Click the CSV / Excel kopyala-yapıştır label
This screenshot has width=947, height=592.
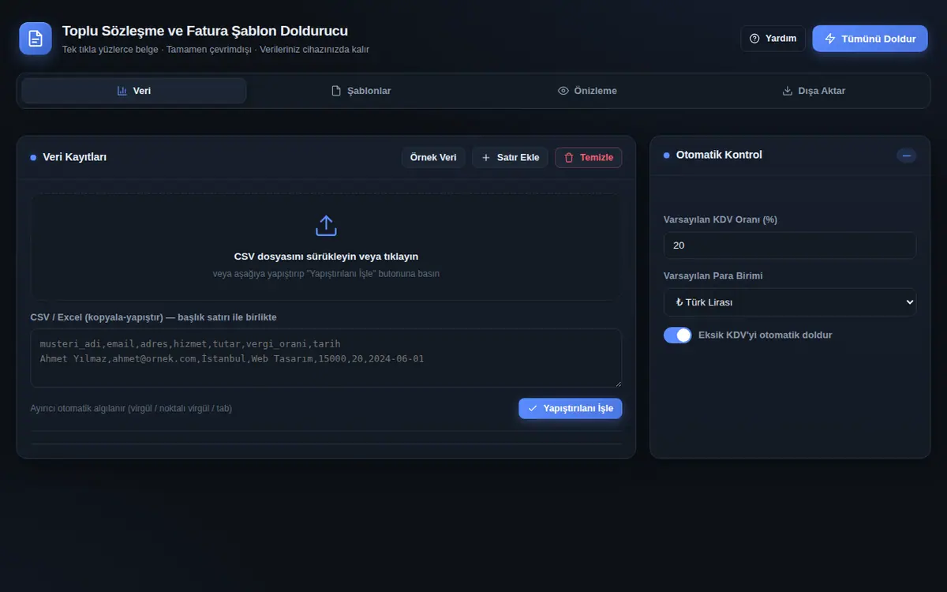(153, 317)
